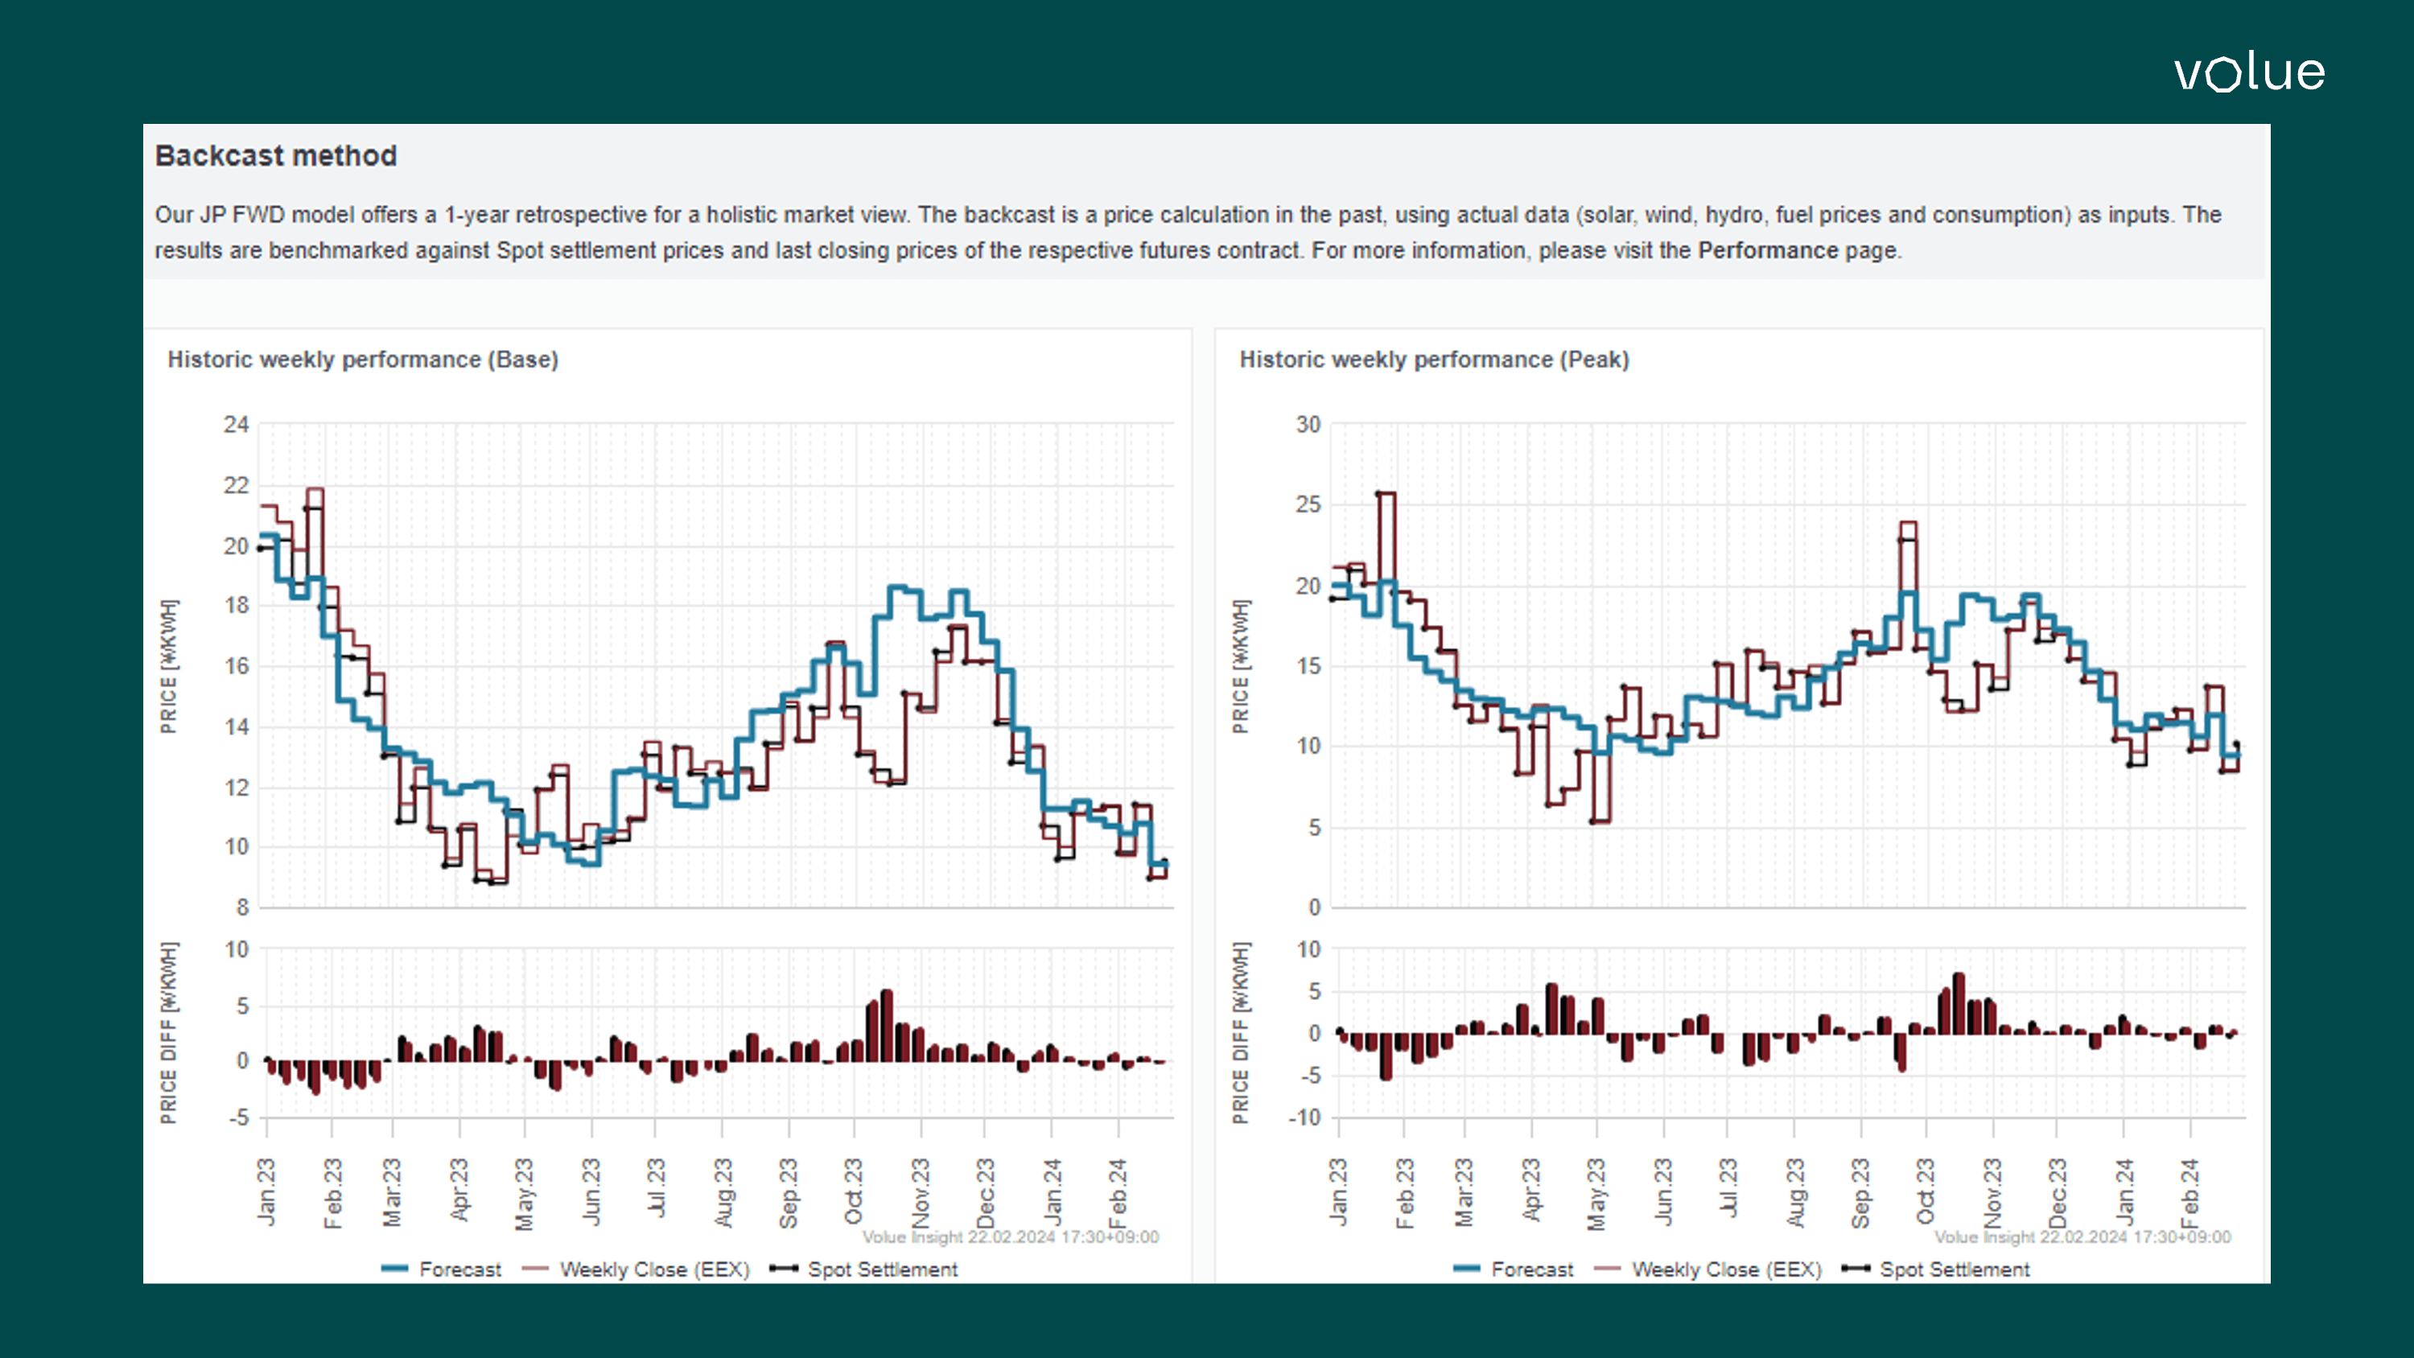Image resolution: width=2414 pixels, height=1358 pixels.
Task: Click Oct.23 label on Peak chart axis
Action: pos(1925,1192)
